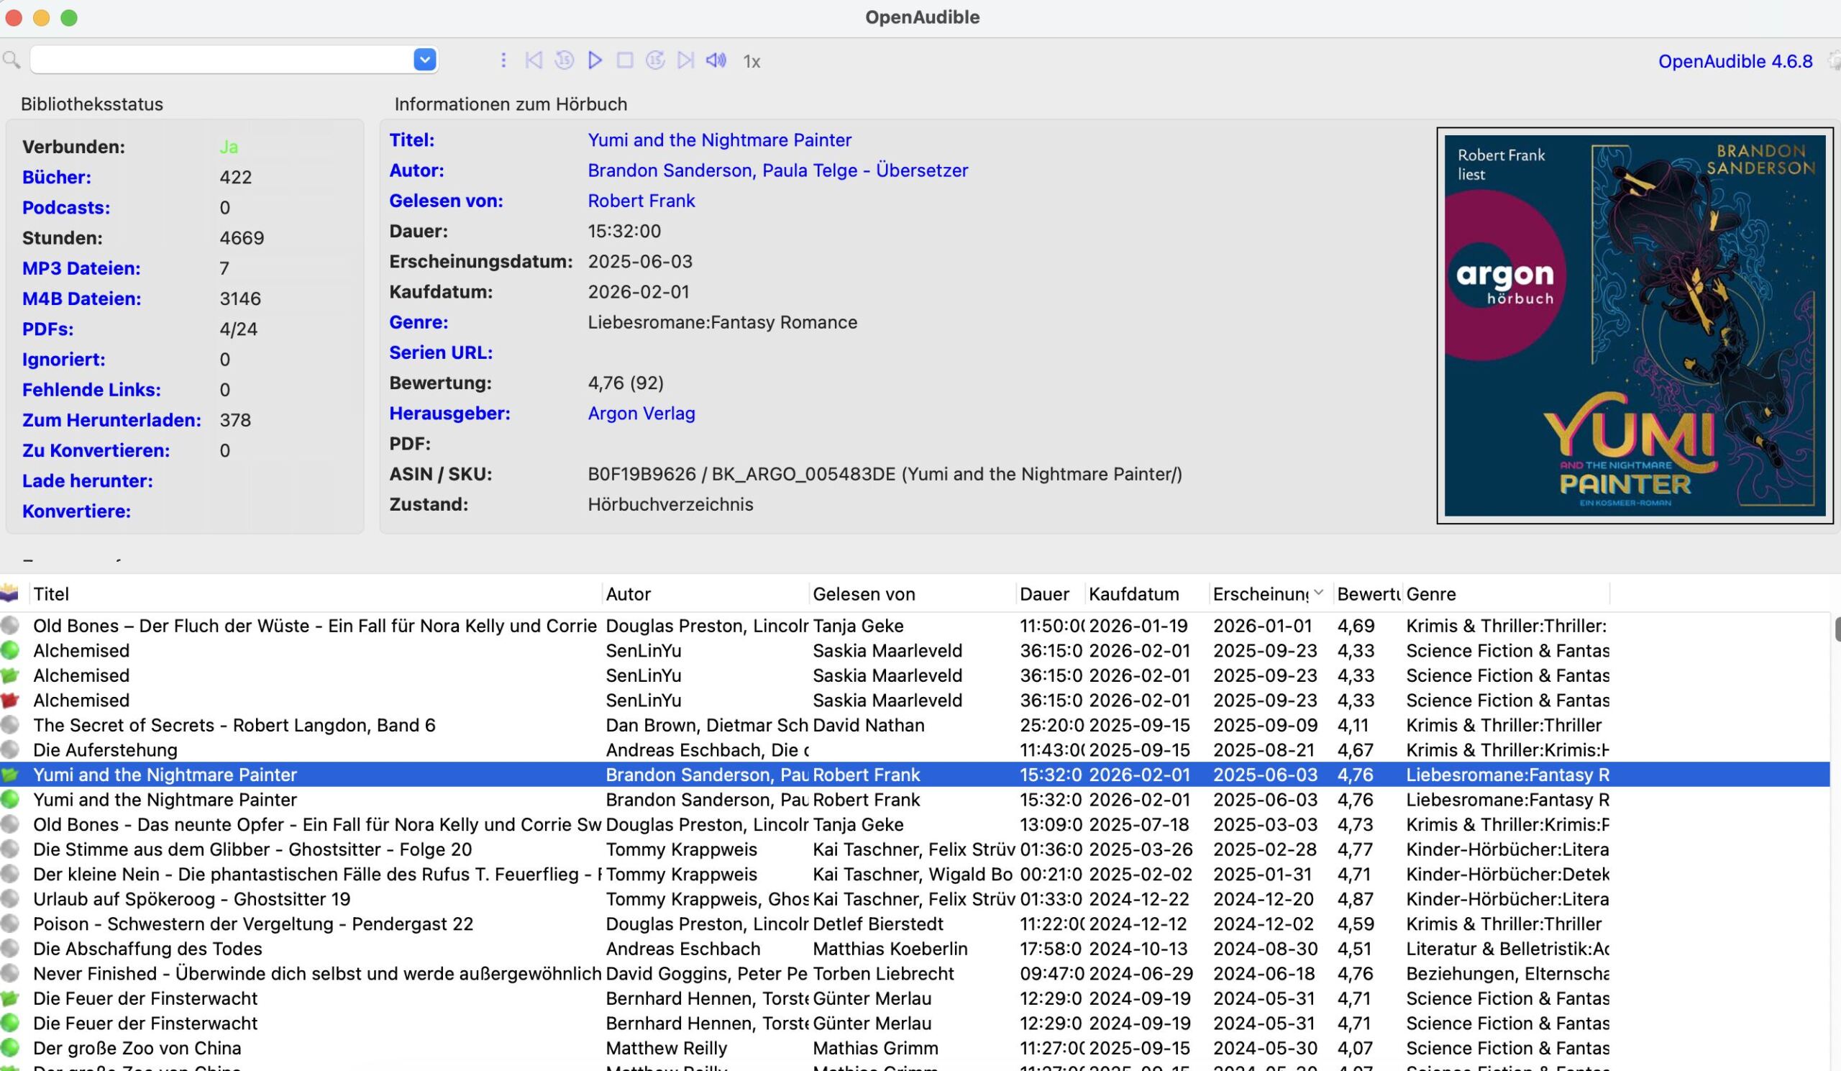Click the magnifier search icon
1841x1071 pixels.
[x=12, y=60]
